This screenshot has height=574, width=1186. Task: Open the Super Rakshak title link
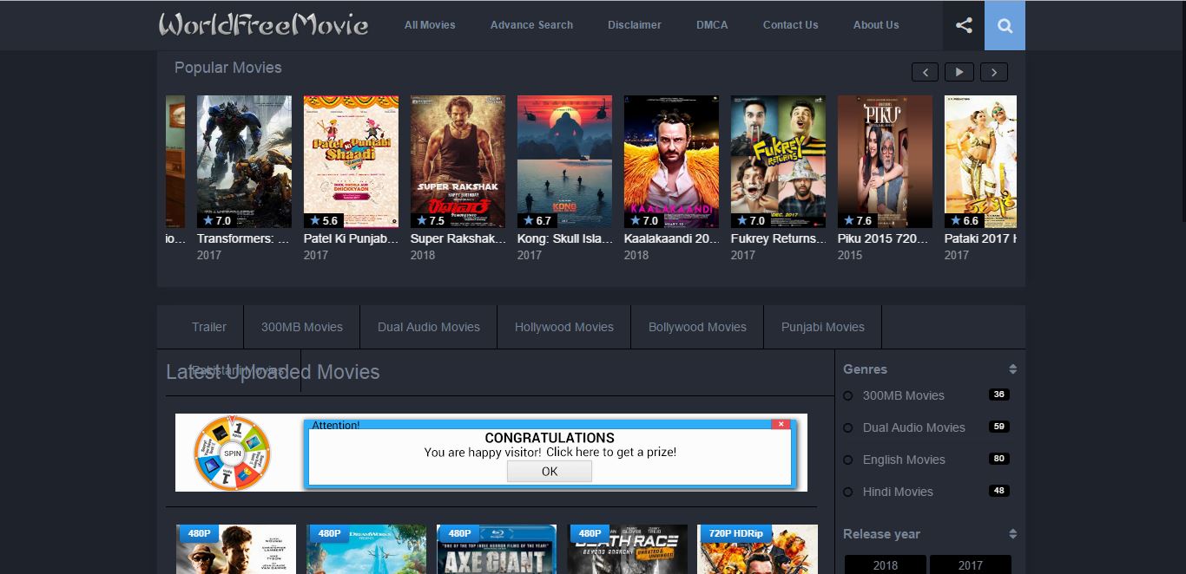click(458, 238)
